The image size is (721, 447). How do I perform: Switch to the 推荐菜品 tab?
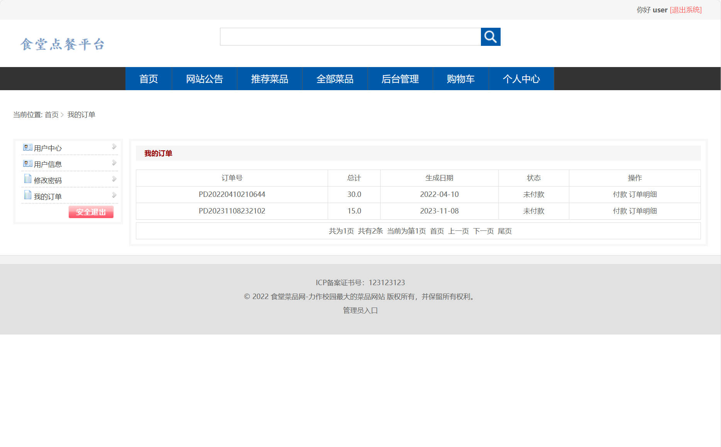(x=270, y=79)
